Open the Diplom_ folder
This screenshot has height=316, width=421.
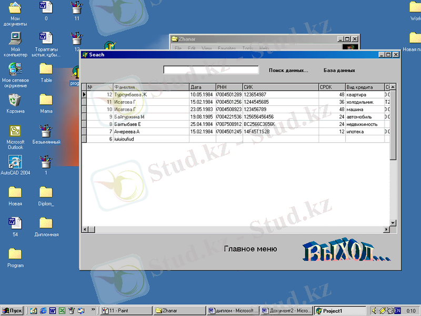tap(46, 196)
